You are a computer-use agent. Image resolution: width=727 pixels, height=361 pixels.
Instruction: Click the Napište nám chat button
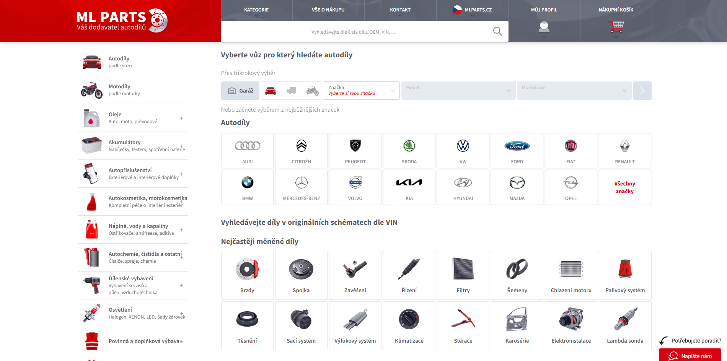point(690,355)
